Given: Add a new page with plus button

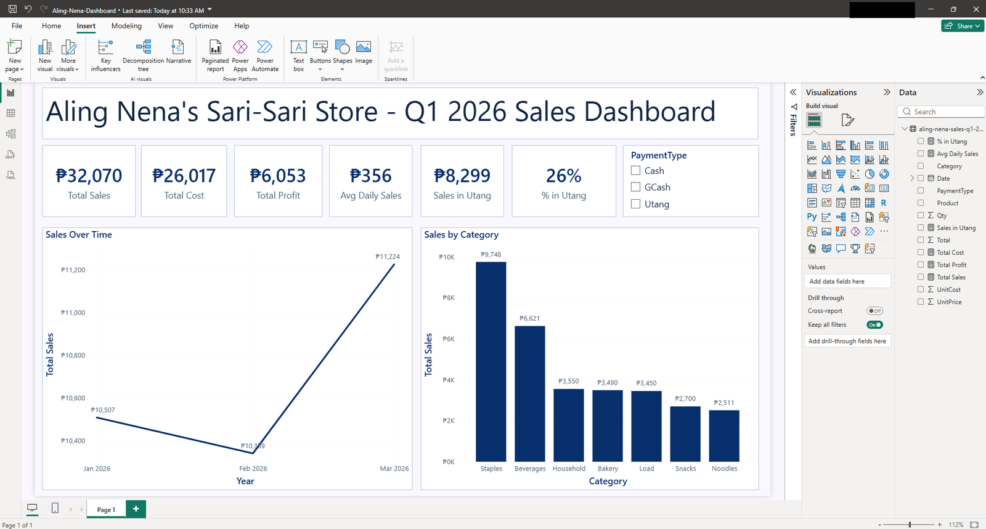Looking at the screenshot, I should click(136, 509).
